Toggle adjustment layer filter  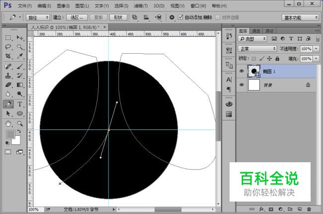(x=283, y=39)
